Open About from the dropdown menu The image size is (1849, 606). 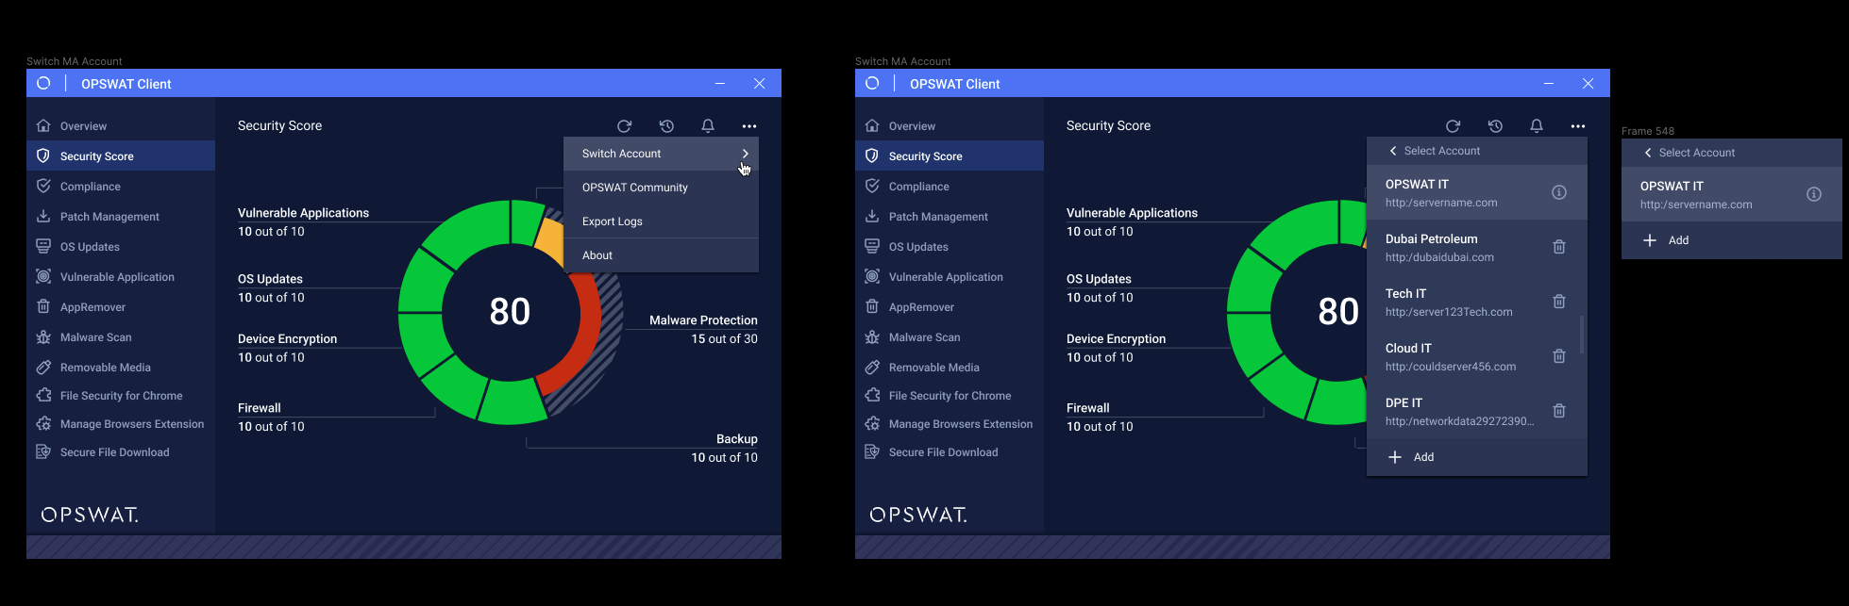pyautogui.click(x=661, y=255)
